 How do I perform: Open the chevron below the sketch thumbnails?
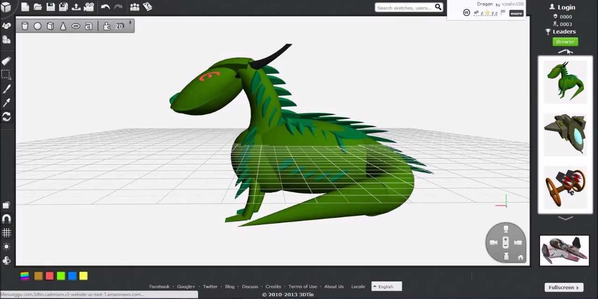pos(565,218)
